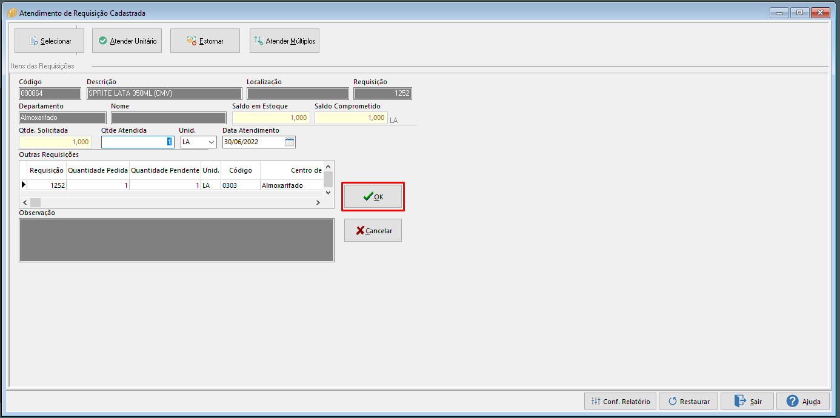840x418 pixels.
Task: Click the Estornar button
Action: (205, 41)
